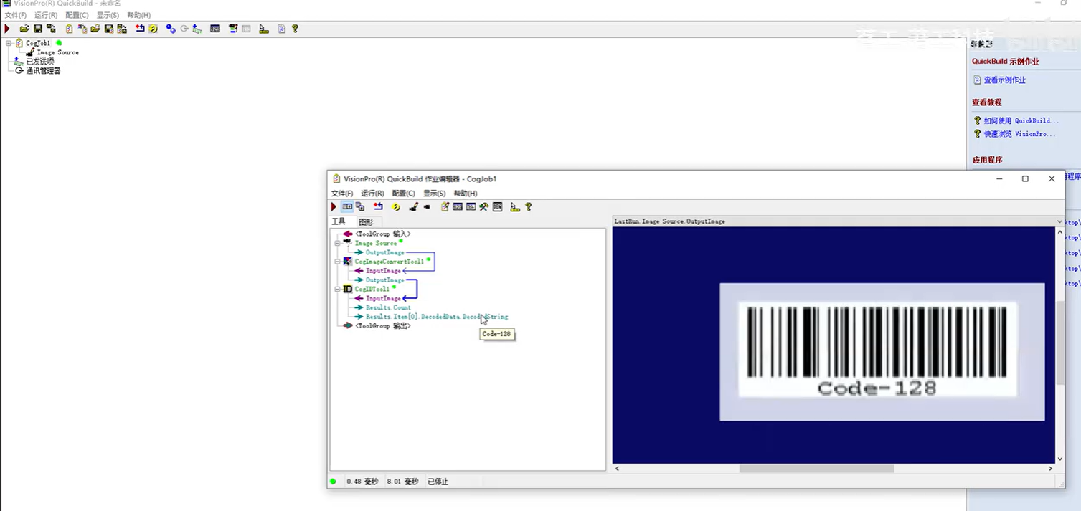Click the 已停止 status text
Viewport: 1081px width, 511px height.
click(x=438, y=482)
